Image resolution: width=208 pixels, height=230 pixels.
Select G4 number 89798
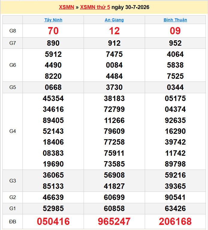click(x=175, y=164)
